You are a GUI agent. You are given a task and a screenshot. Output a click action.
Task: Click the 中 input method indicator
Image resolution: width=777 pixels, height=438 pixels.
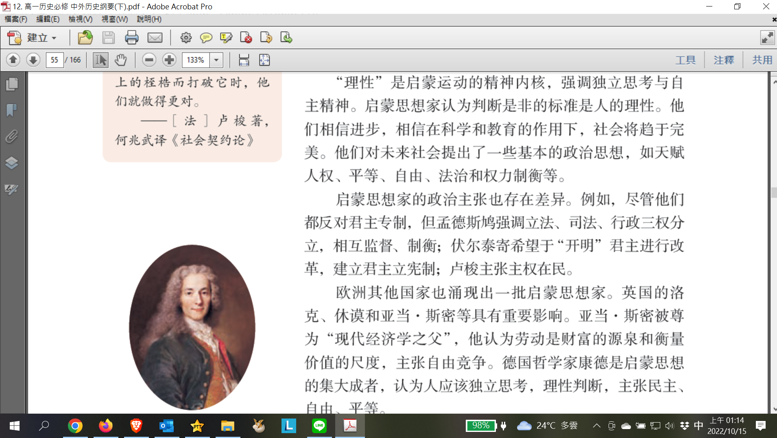(x=698, y=425)
